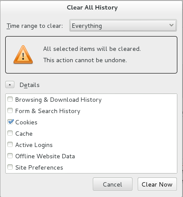Image resolution: width=183 pixels, height=197 pixels.
Task: Enable the Active Logins checkbox
Action: [x=10, y=144]
